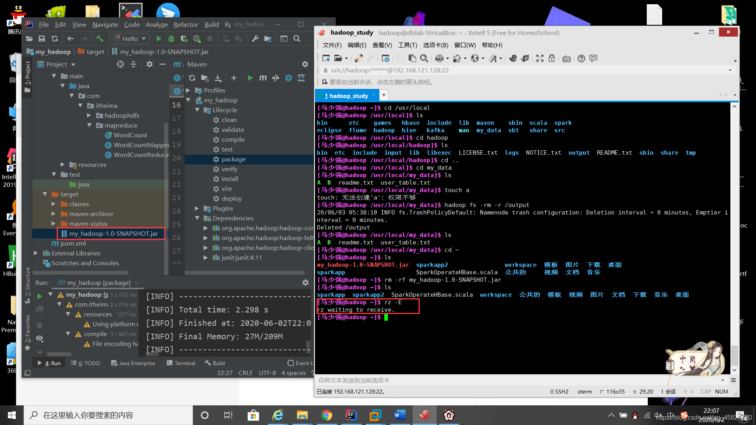Screen dimensions: 756x425
Task: Open the Analyze menu in IntelliJ
Action: tap(156, 24)
